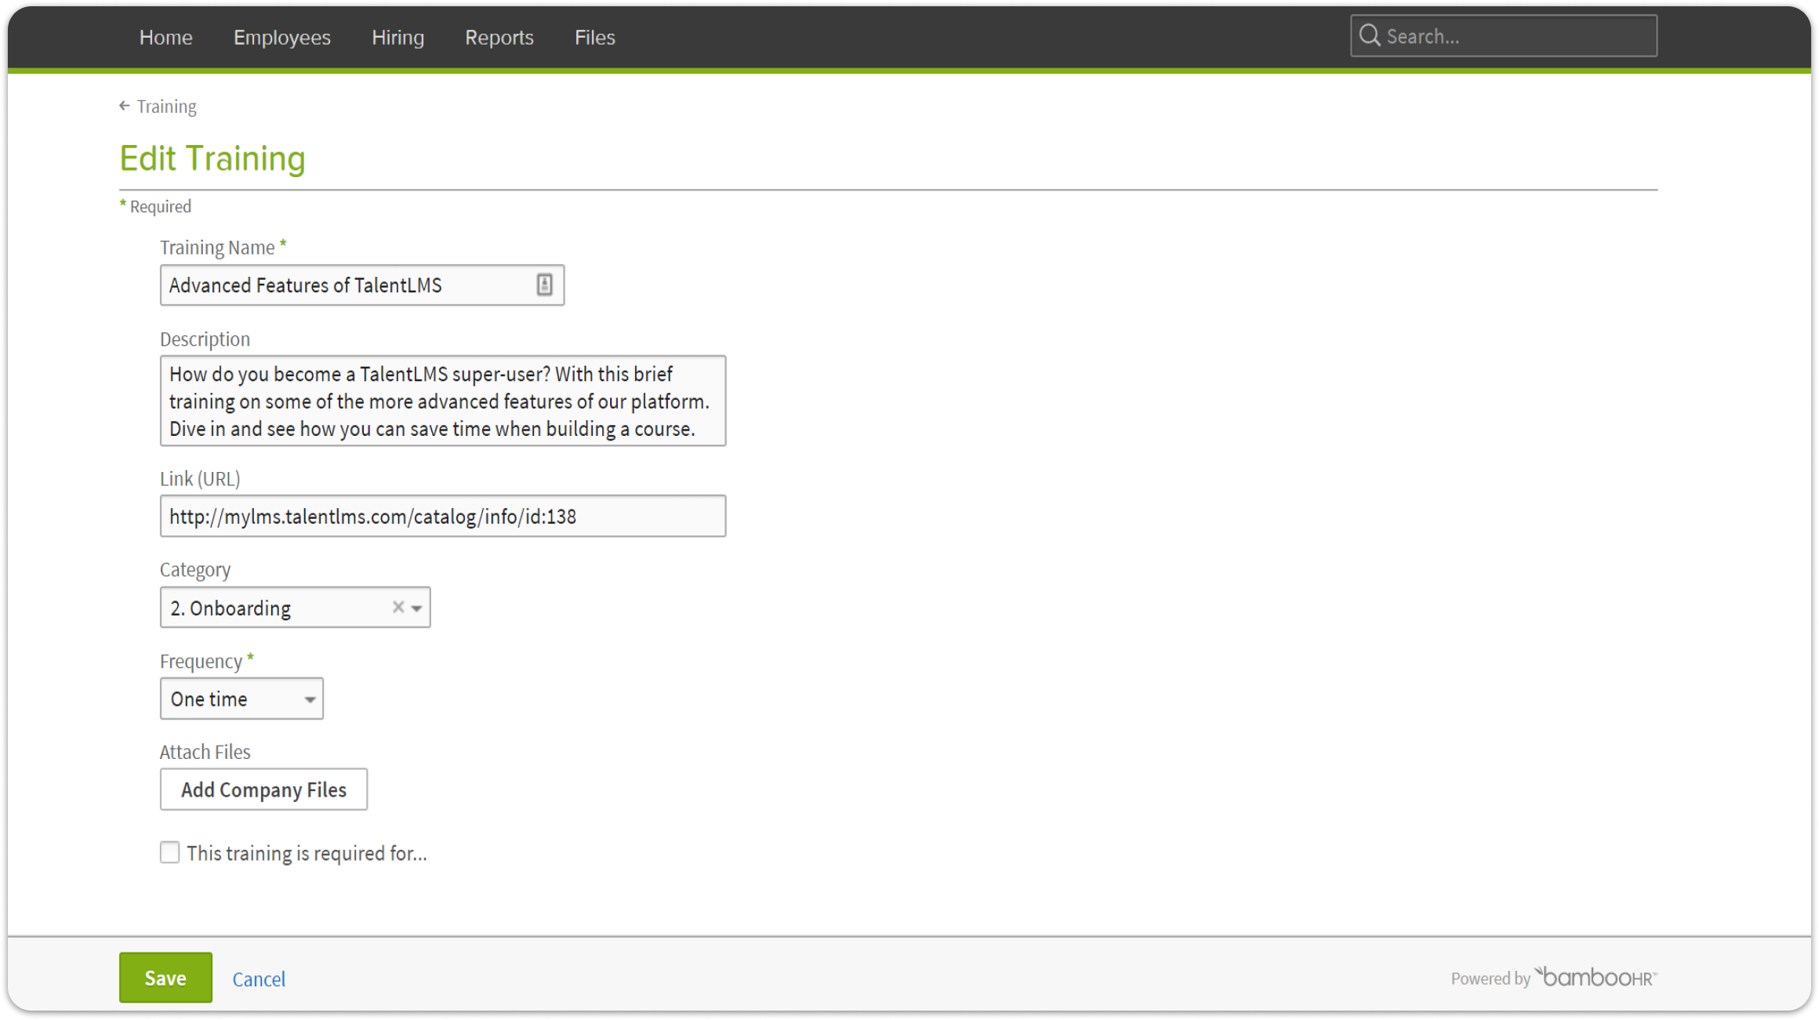
Task: Switch to the Reports tab
Action: [499, 37]
